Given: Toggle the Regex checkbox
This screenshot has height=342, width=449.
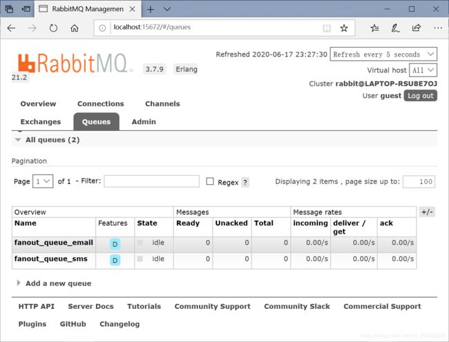Looking at the screenshot, I should [x=210, y=181].
